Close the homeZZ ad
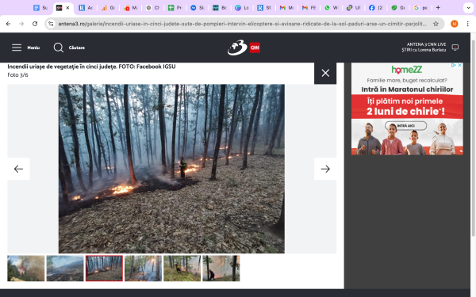The height and width of the screenshot is (297, 476). pyautogui.click(x=460, y=65)
